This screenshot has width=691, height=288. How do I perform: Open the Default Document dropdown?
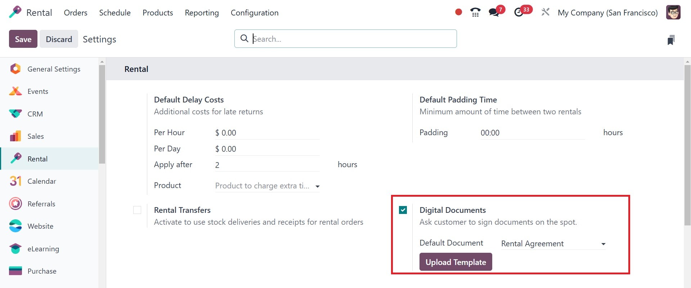click(603, 244)
